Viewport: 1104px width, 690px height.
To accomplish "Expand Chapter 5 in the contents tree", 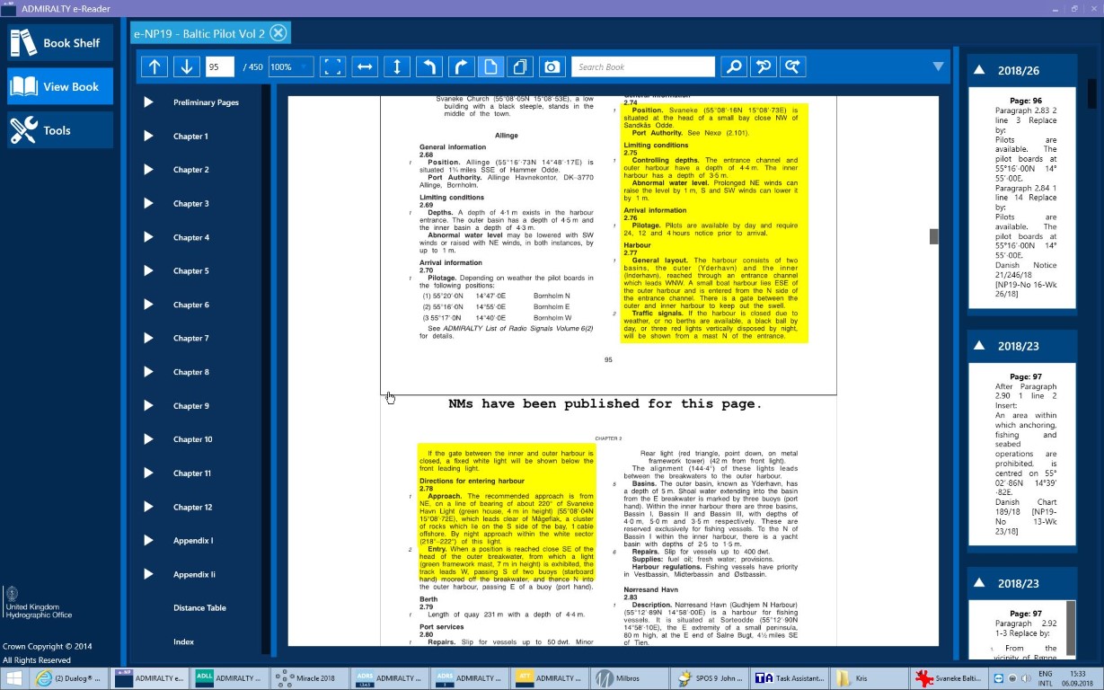I will point(148,271).
